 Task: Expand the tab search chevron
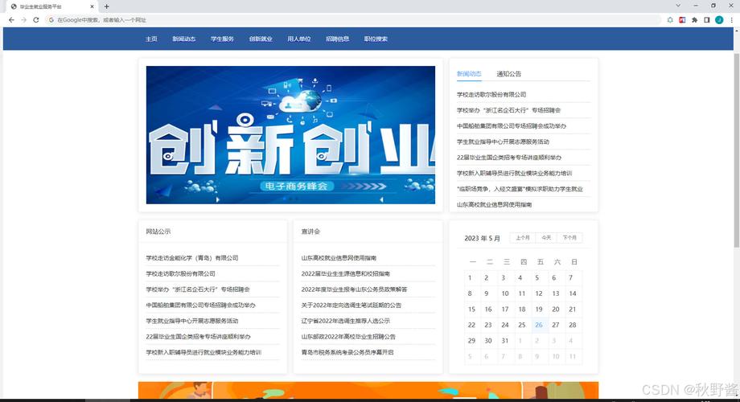point(679,6)
